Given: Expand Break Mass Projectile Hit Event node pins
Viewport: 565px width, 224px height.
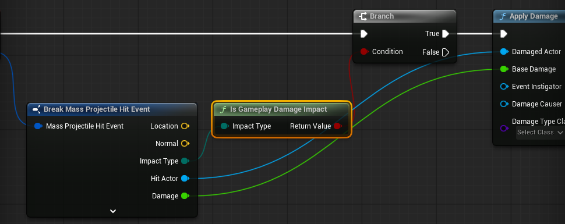Looking at the screenshot, I should 113,211.
